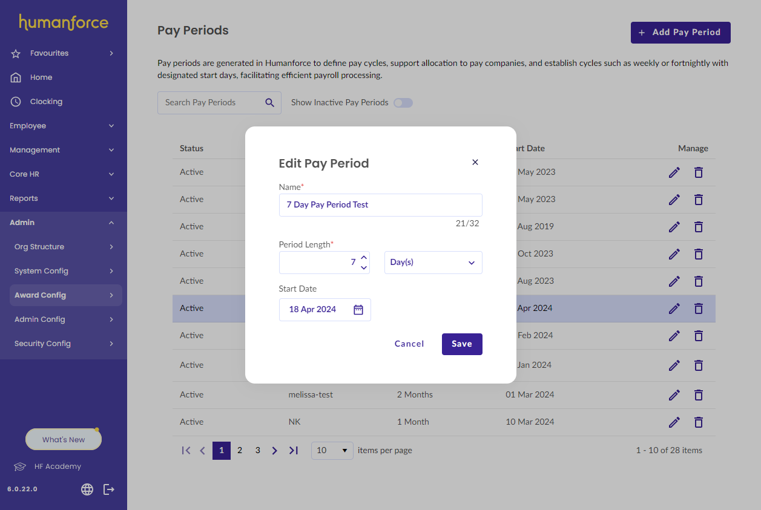The height and width of the screenshot is (510, 761).
Task: Click the Name text field
Action: [380, 205]
